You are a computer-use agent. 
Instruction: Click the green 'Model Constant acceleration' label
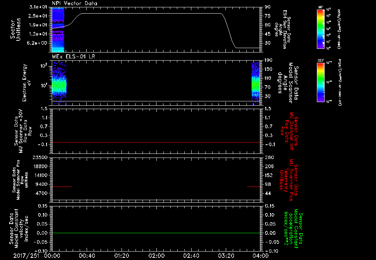pyautogui.click(x=293, y=228)
